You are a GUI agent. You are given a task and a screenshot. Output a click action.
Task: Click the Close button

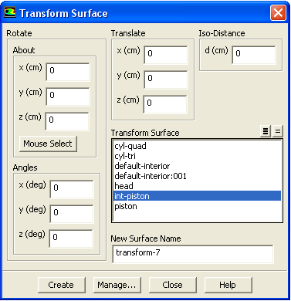coord(173,285)
